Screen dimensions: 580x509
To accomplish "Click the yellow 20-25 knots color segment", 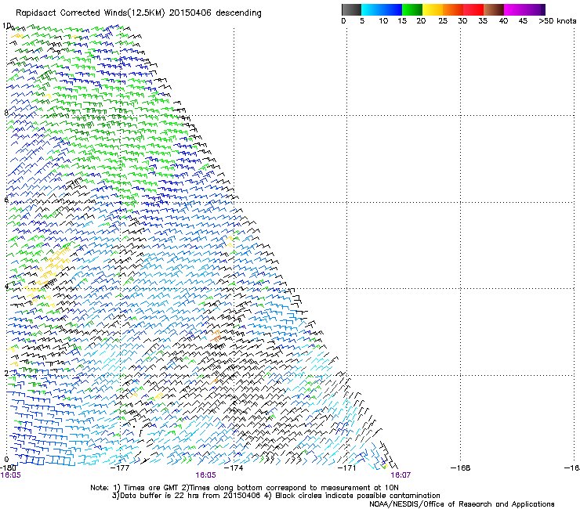I will click(433, 9).
